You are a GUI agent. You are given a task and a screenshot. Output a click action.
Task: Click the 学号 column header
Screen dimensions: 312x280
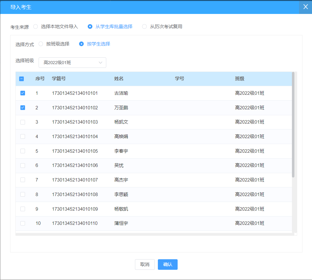click(x=179, y=79)
